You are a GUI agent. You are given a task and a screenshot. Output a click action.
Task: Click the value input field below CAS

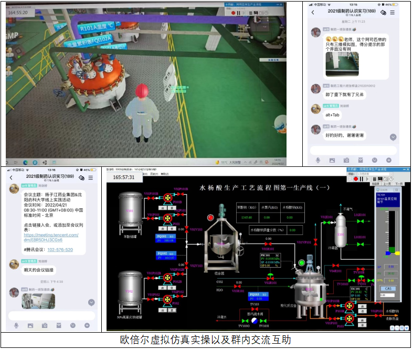click(388, 295)
